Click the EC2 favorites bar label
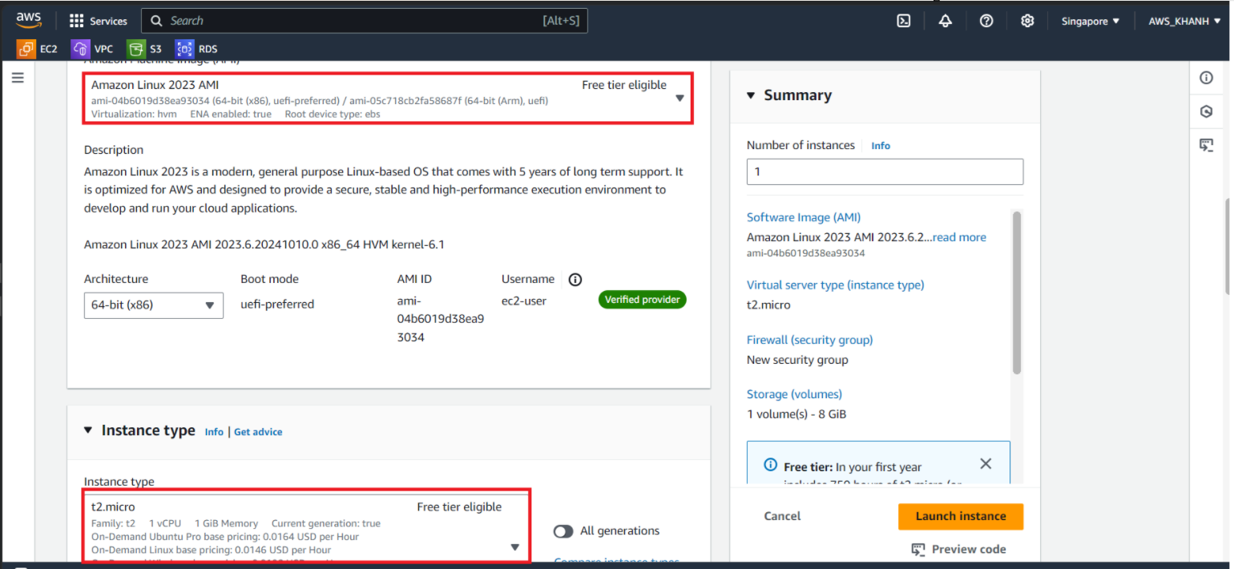Image resolution: width=1234 pixels, height=569 pixels. (49, 49)
